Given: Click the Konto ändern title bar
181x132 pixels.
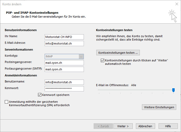Looking at the screenshot, I should coord(79,4).
